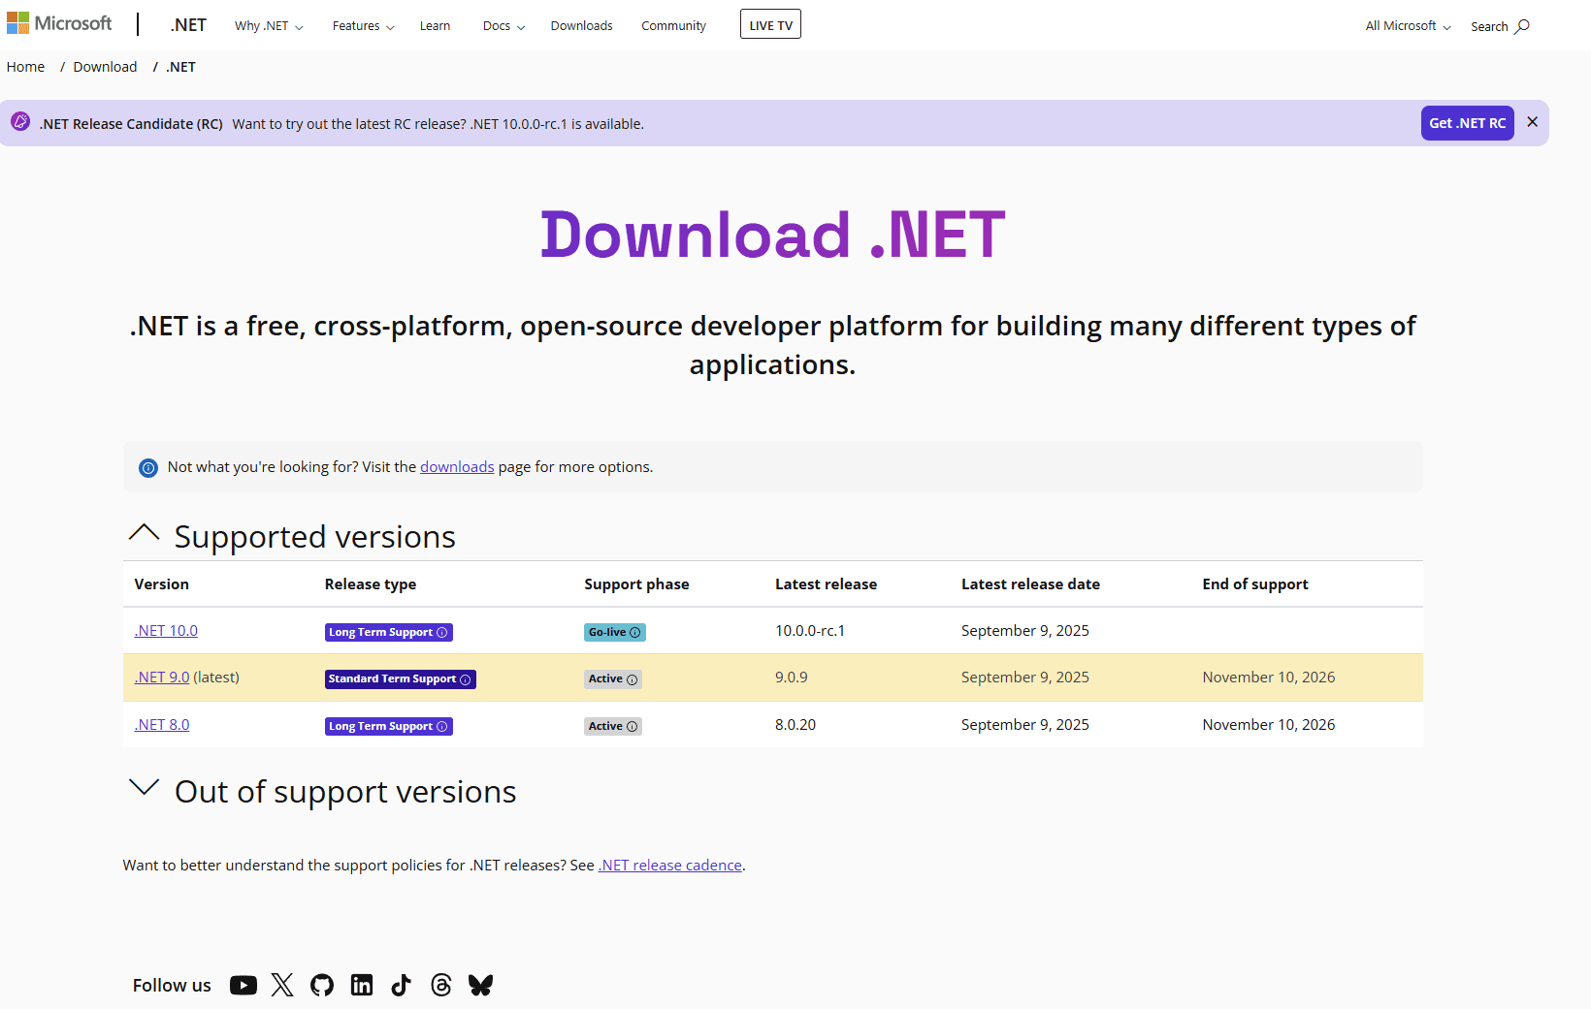Click the .NET Release Candidate banner icon
This screenshot has height=1009, width=1591.
tap(20, 122)
